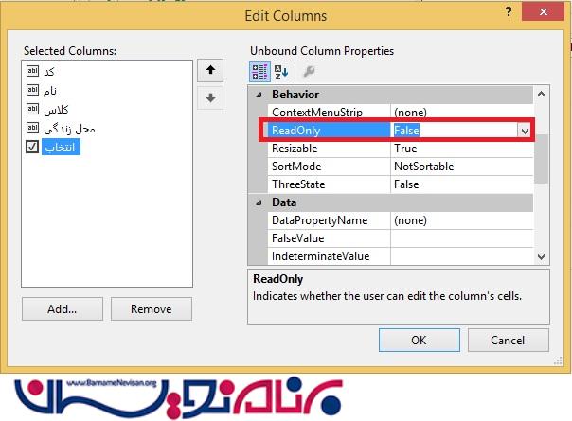The width and height of the screenshot is (572, 421).
Task: Select the checkbox-column icon beside انتخاب
Action: click(32, 147)
